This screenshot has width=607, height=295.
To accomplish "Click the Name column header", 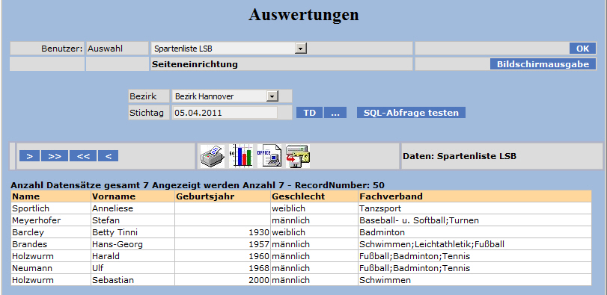I will tap(51, 196).
